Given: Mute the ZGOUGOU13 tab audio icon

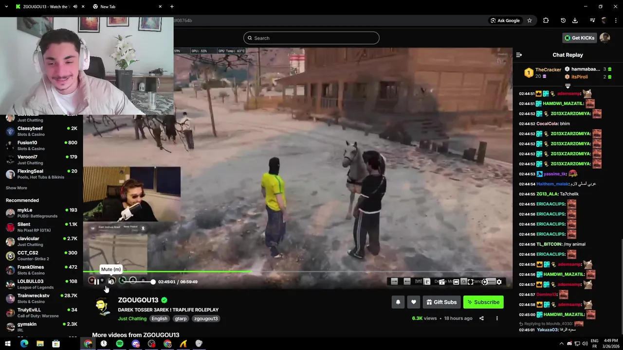Looking at the screenshot, I should tap(75, 7).
